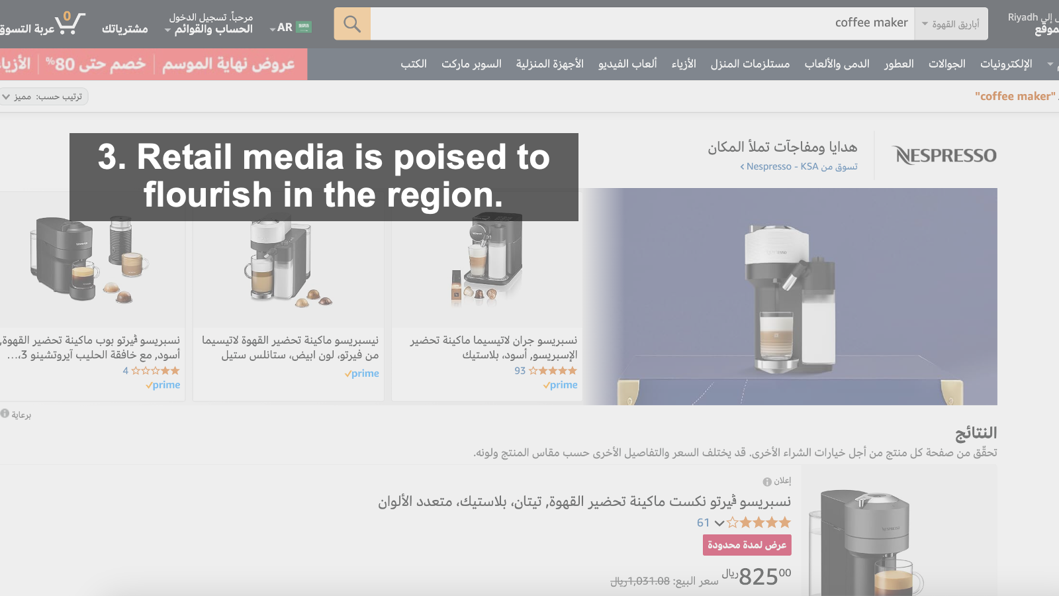
Task: Open the shopping cart icon
Action: pyautogui.click(x=69, y=23)
